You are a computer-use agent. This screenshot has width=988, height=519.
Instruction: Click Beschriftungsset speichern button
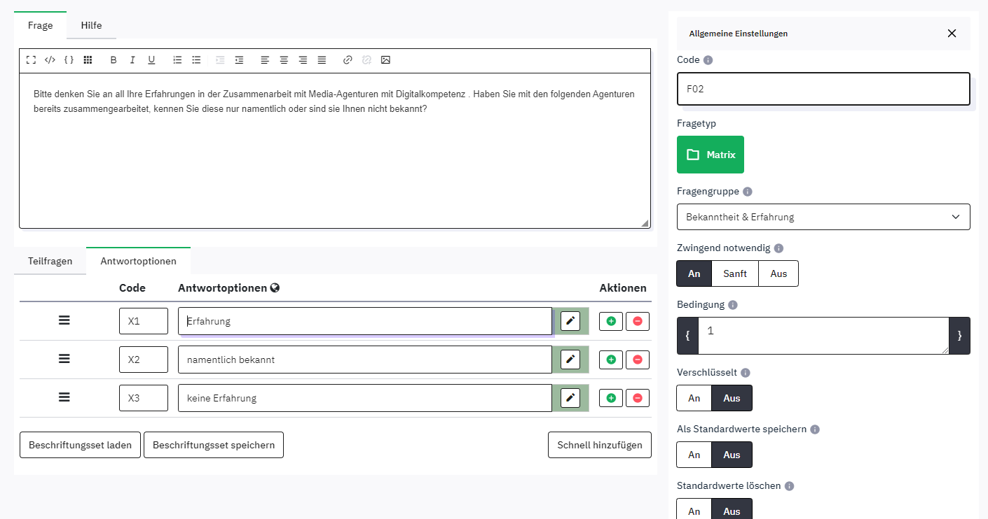pyautogui.click(x=214, y=445)
